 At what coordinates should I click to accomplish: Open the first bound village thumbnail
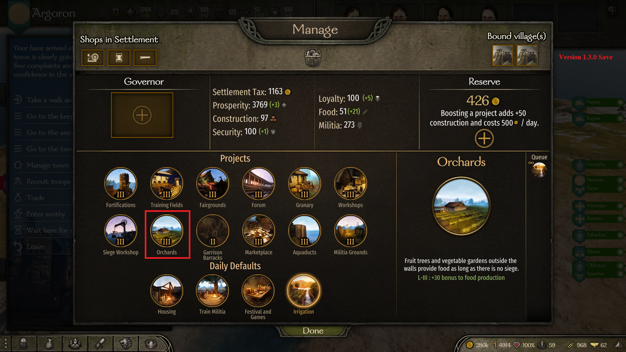click(x=502, y=55)
